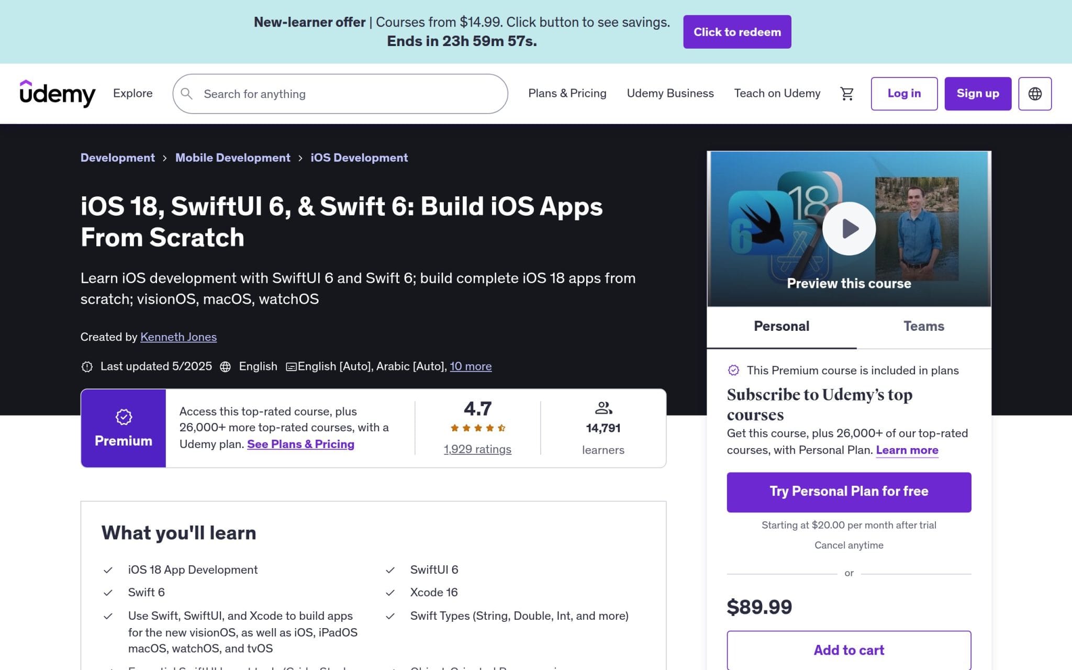1072x670 pixels.
Task: Switch to the Teams tab
Action: point(924,327)
